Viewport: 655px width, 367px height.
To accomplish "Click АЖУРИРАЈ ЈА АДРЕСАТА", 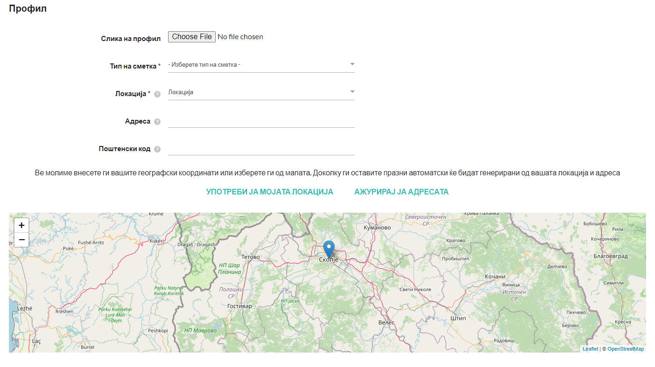I will coord(401,192).
